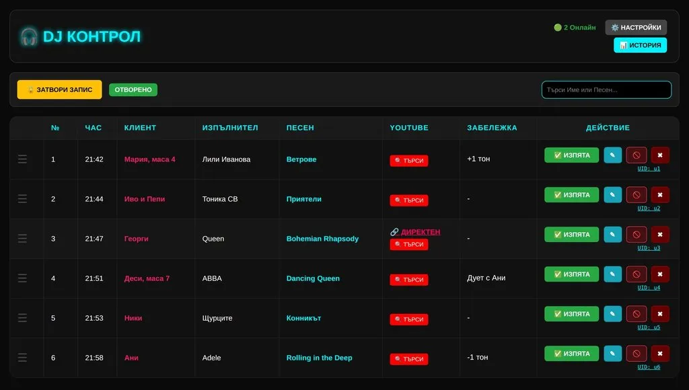Click the reorder handle on the Adele row
The height and width of the screenshot is (390, 689).
pyautogui.click(x=22, y=358)
